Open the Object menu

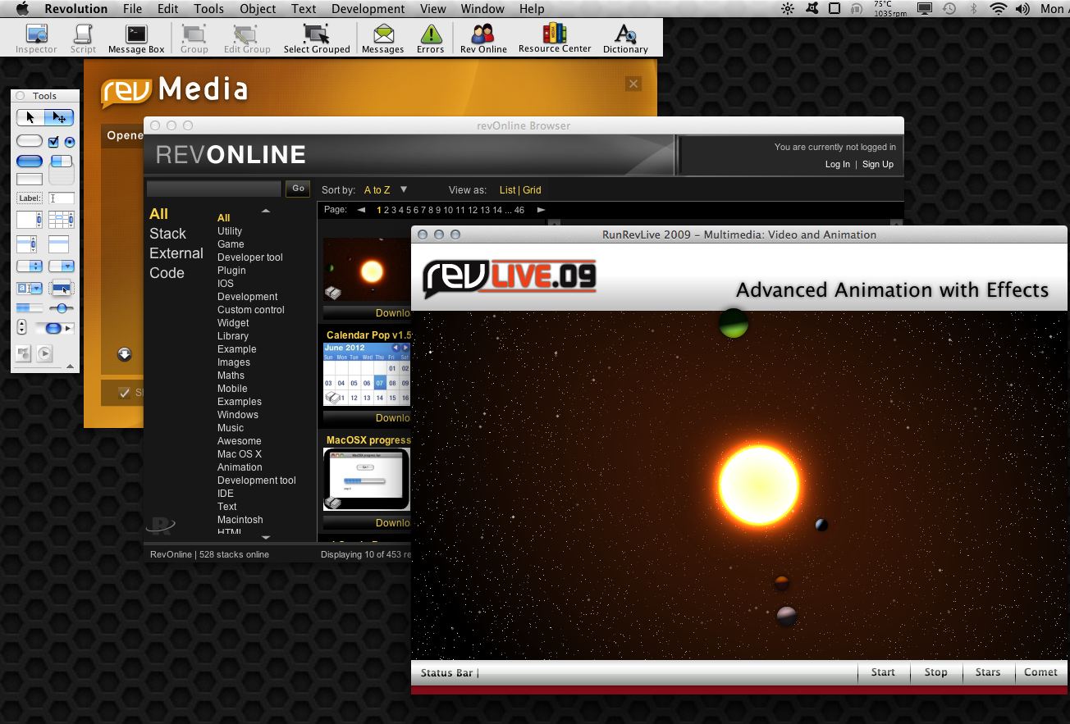(258, 9)
